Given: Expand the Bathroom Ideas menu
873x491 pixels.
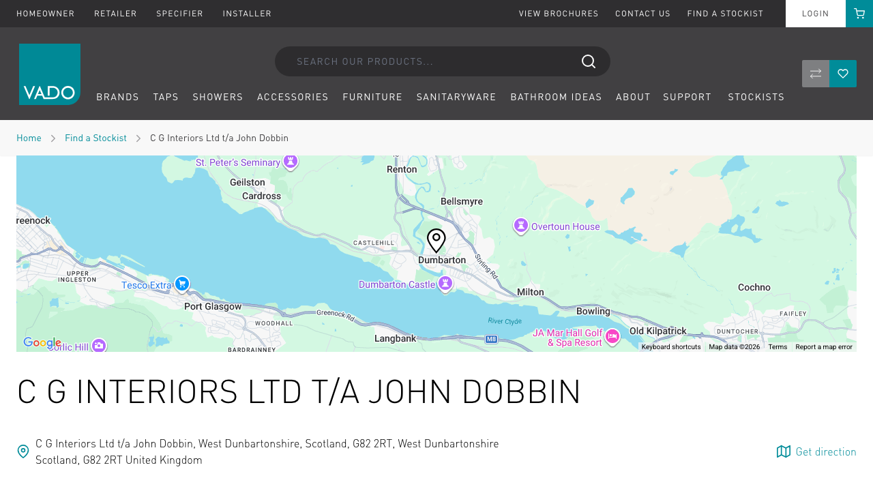Looking at the screenshot, I should (556, 97).
